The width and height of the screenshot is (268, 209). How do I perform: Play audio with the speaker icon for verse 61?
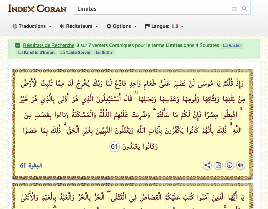(x=241, y=165)
